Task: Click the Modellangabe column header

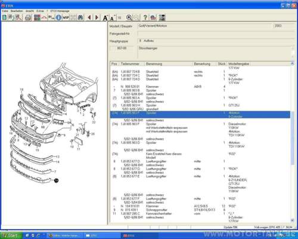Action: [238, 64]
